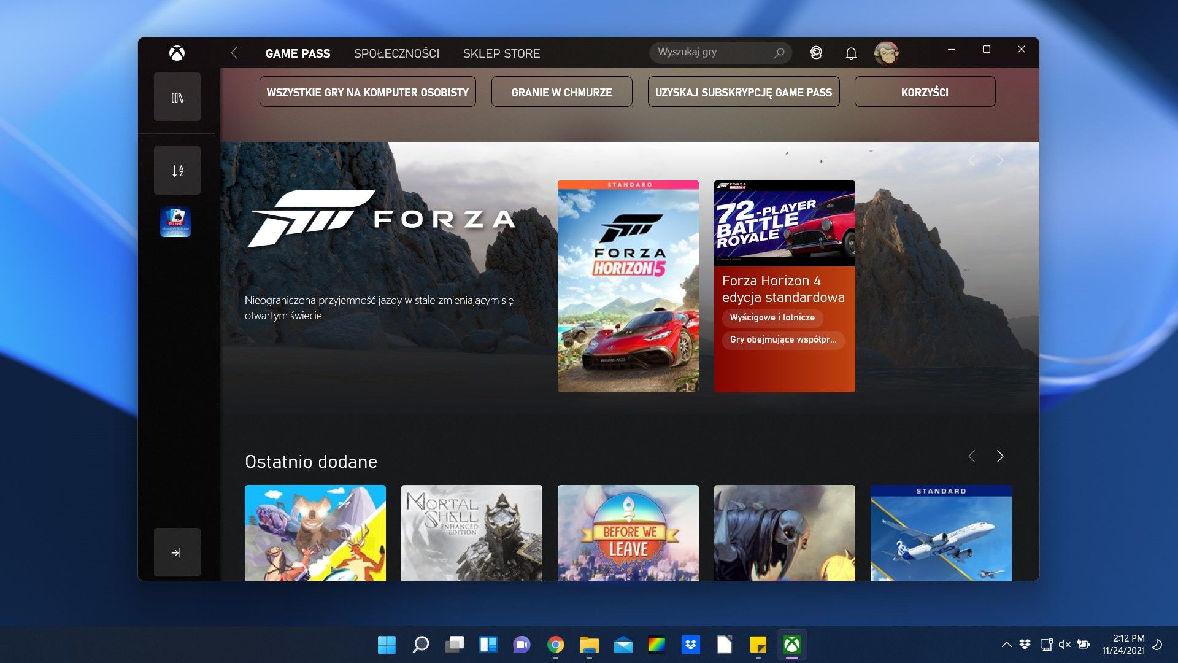
Task: Open the My Library sidebar icon
Action: coord(177,97)
